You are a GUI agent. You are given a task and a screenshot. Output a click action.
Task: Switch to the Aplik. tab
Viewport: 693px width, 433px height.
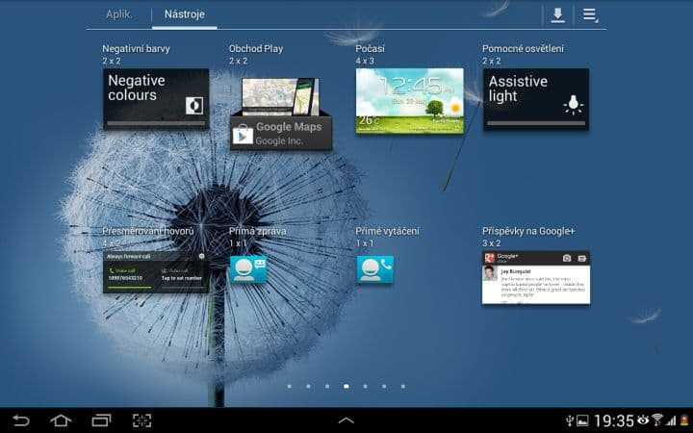118,15
